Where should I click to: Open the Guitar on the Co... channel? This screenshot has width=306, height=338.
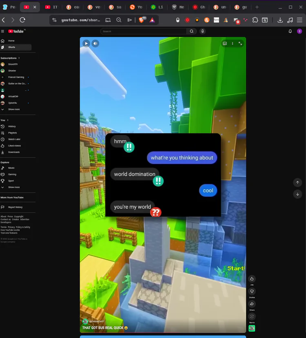[16, 84]
